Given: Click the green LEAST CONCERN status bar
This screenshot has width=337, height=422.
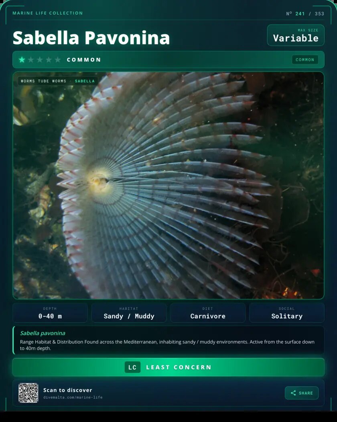Looking at the screenshot, I should [x=168, y=367].
